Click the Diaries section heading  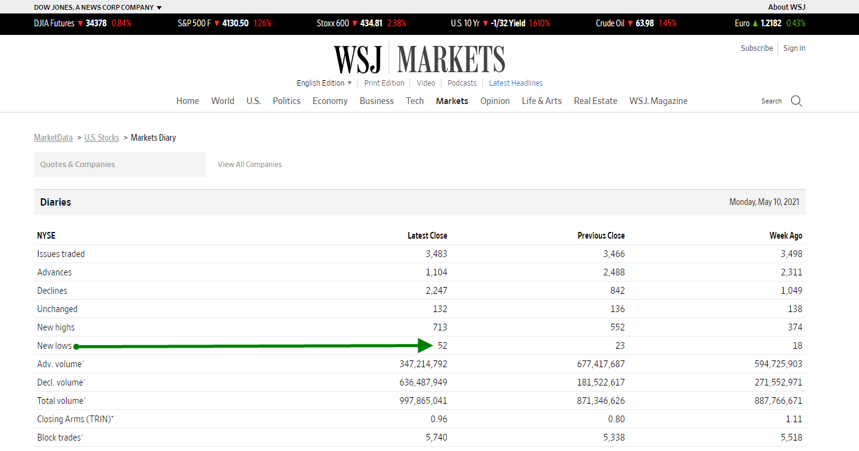pos(56,202)
